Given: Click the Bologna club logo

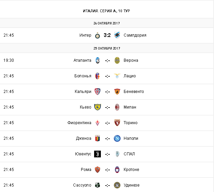Looking at the screenshot, I should pyautogui.click(x=97, y=76).
